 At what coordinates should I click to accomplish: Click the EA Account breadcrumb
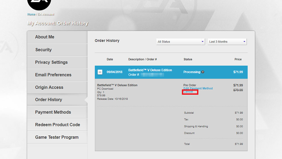coord(46,14)
